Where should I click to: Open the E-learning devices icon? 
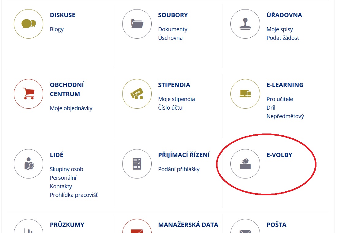pyautogui.click(x=245, y=94)
